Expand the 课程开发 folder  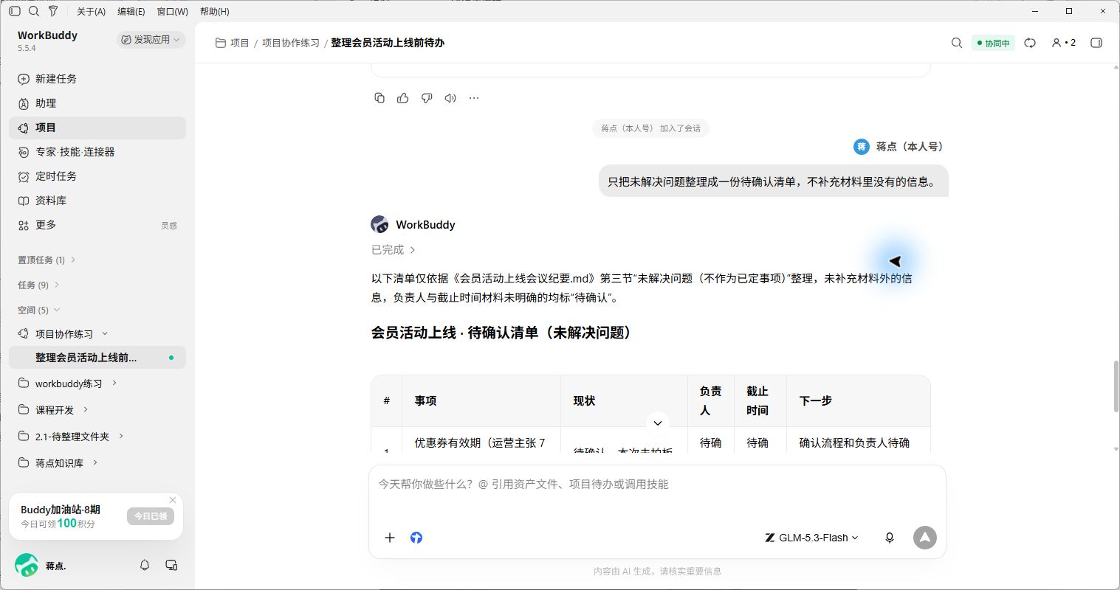pyautogui.click(x=86, y=409)
